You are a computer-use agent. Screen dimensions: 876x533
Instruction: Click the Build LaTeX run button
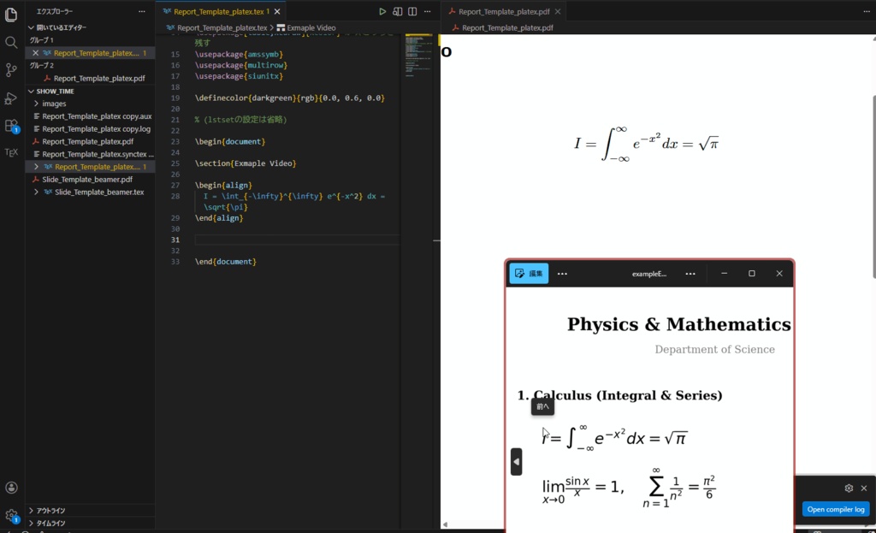382,11
